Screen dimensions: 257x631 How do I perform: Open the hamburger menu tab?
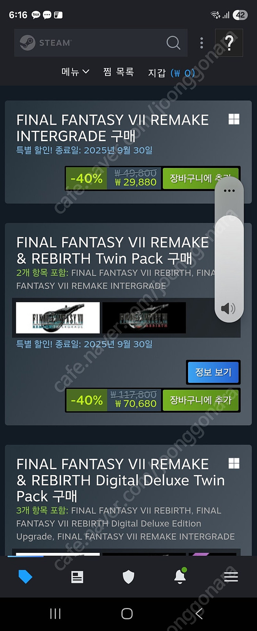point(231,577)
